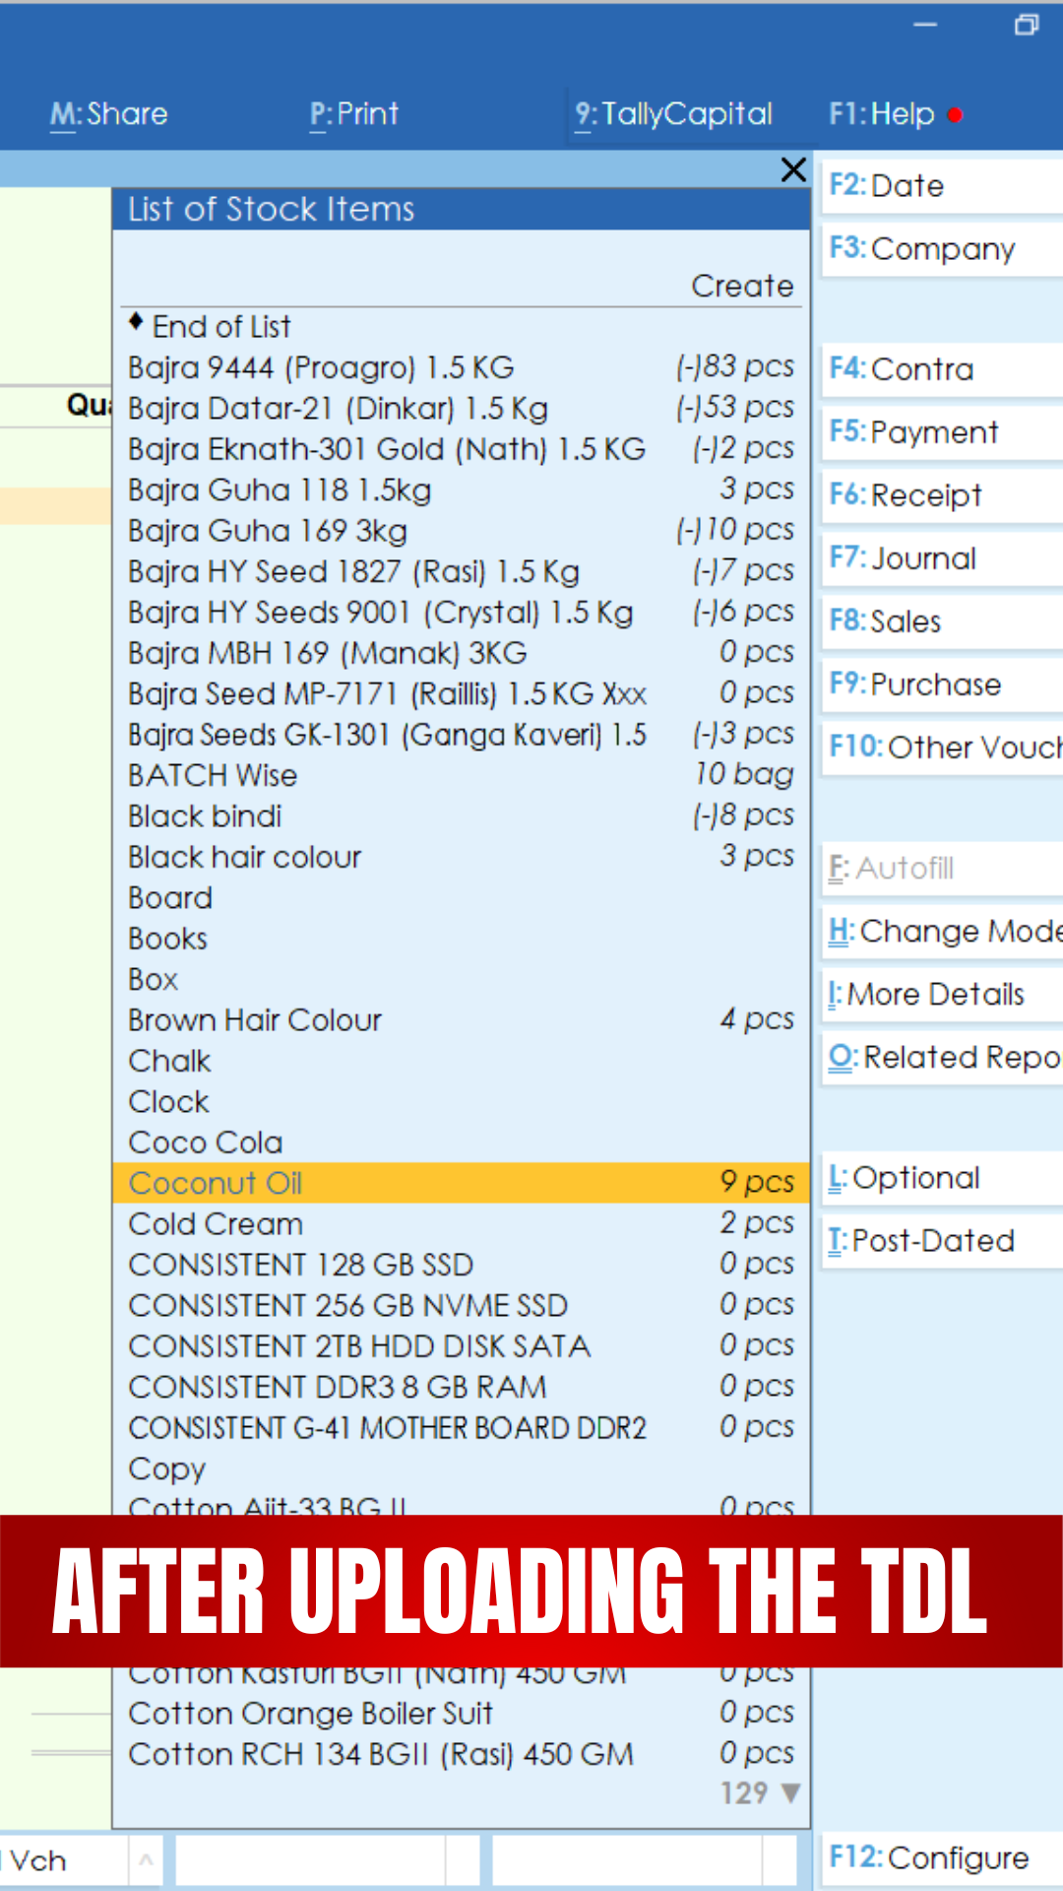Open the P: Print menu
Screen dimensions: 1063x1891
coord(354,114)
